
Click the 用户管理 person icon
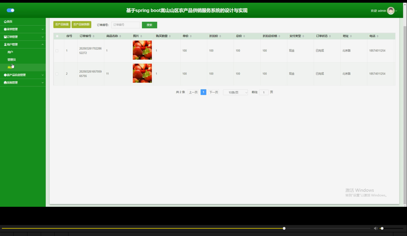point(5,45)
